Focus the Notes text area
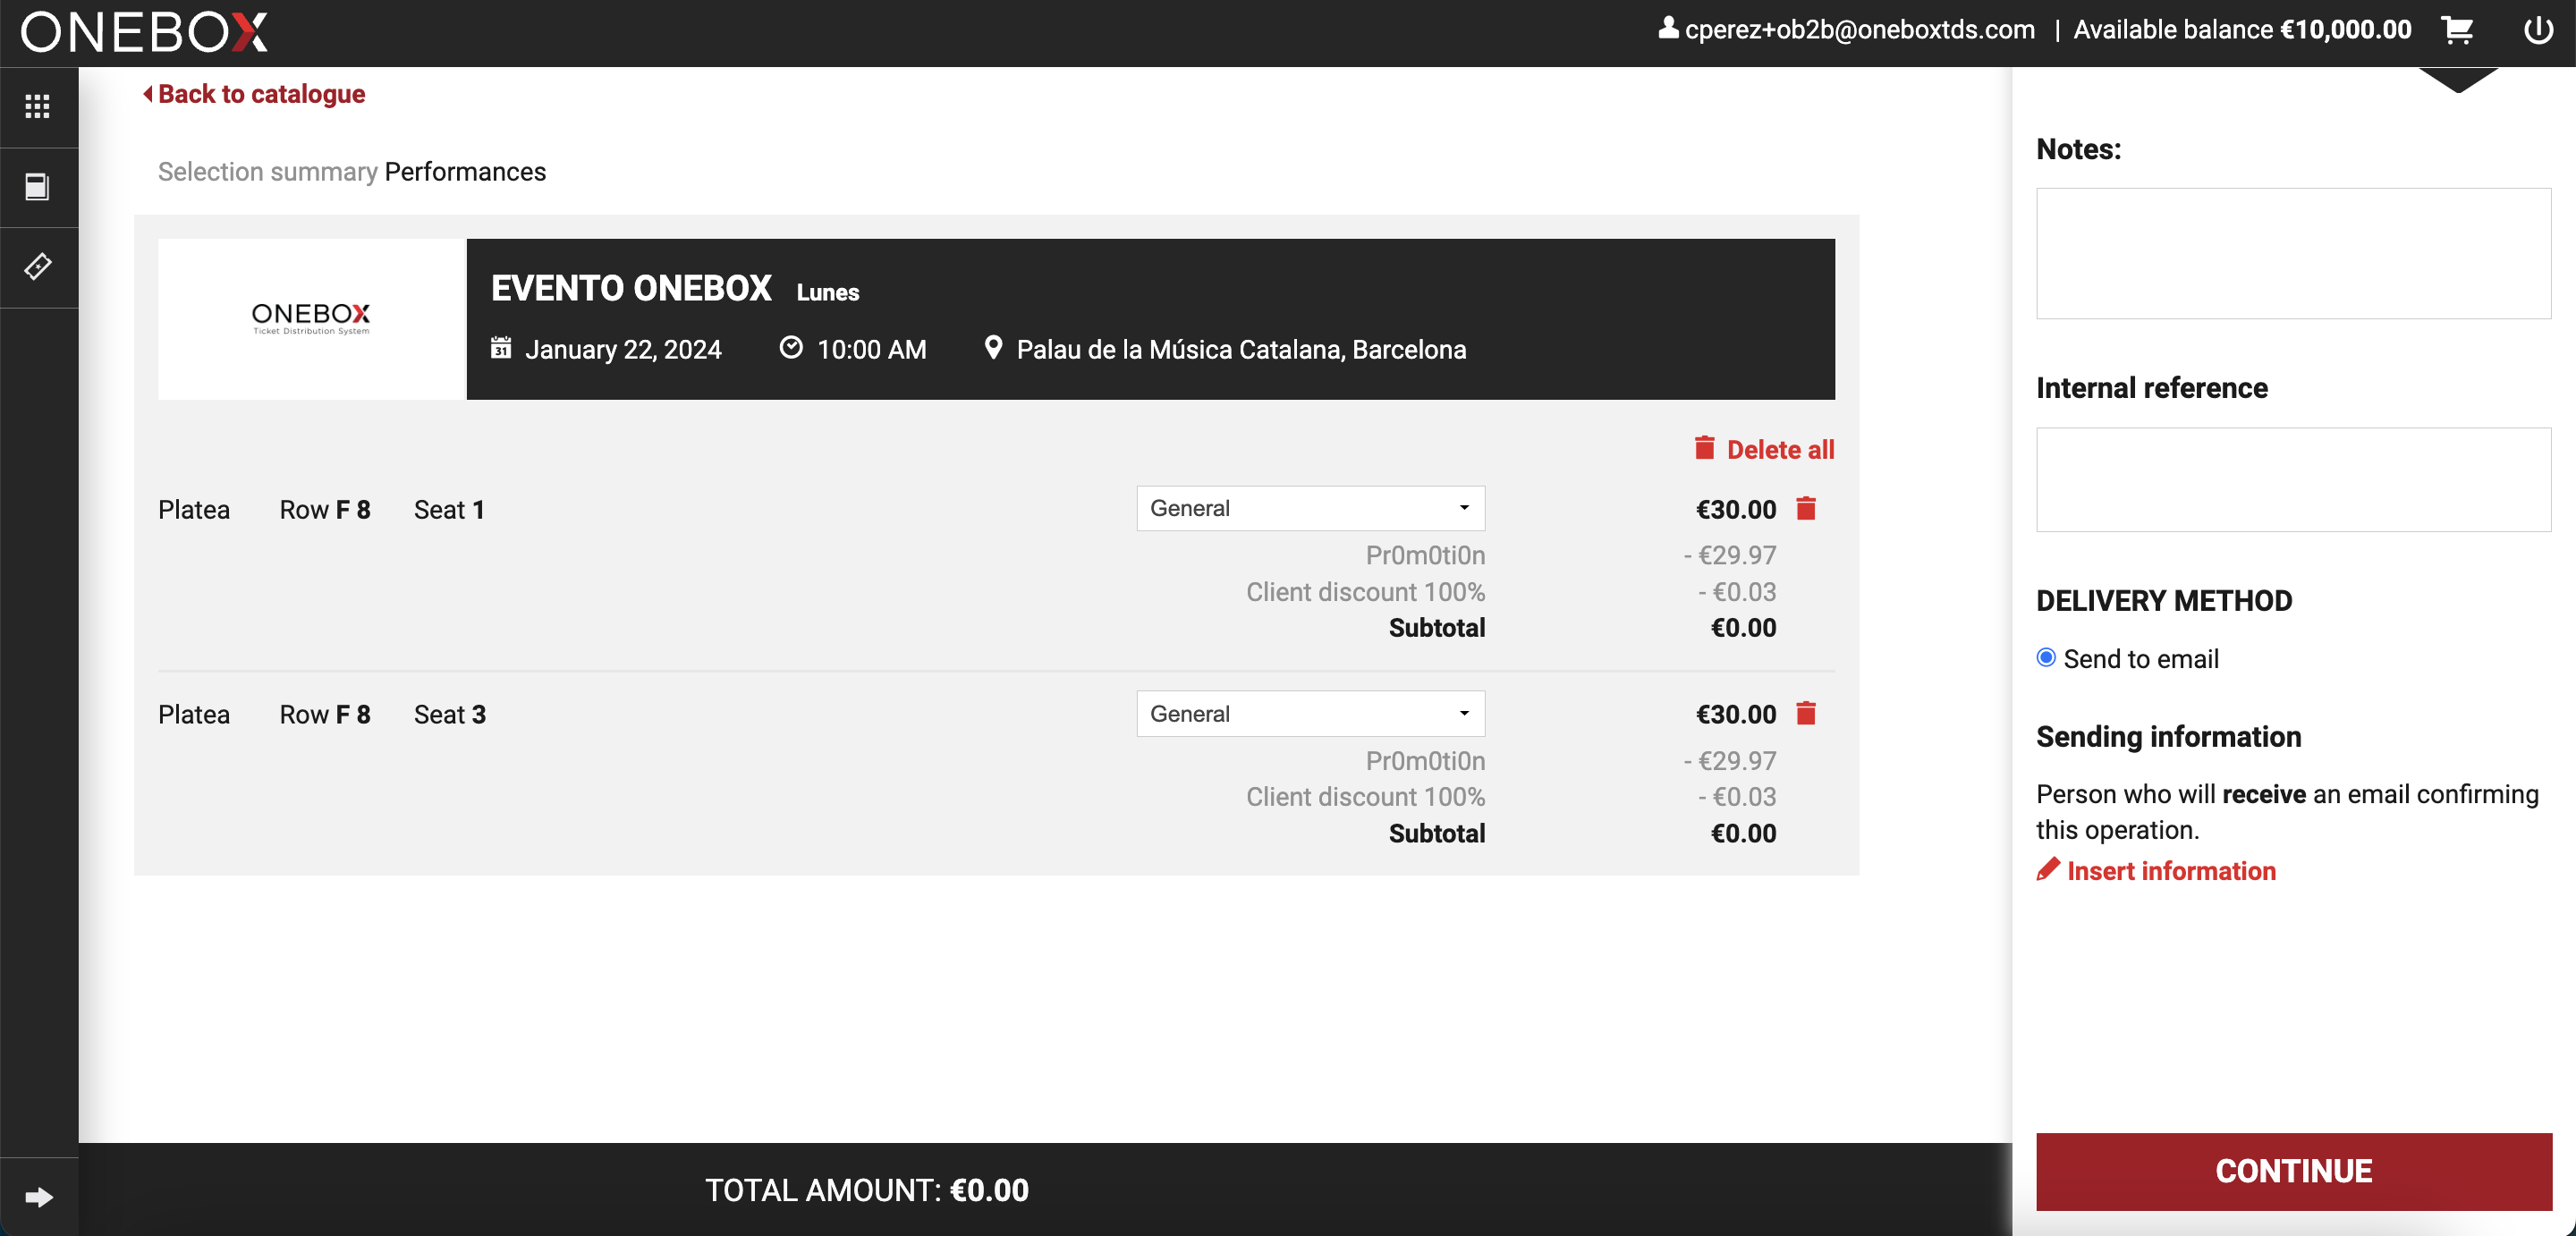Screen dimensions: 2576x1236 pos(2294,253)
